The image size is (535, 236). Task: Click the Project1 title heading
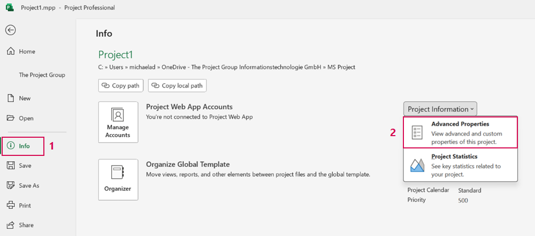tap(116, 55)
